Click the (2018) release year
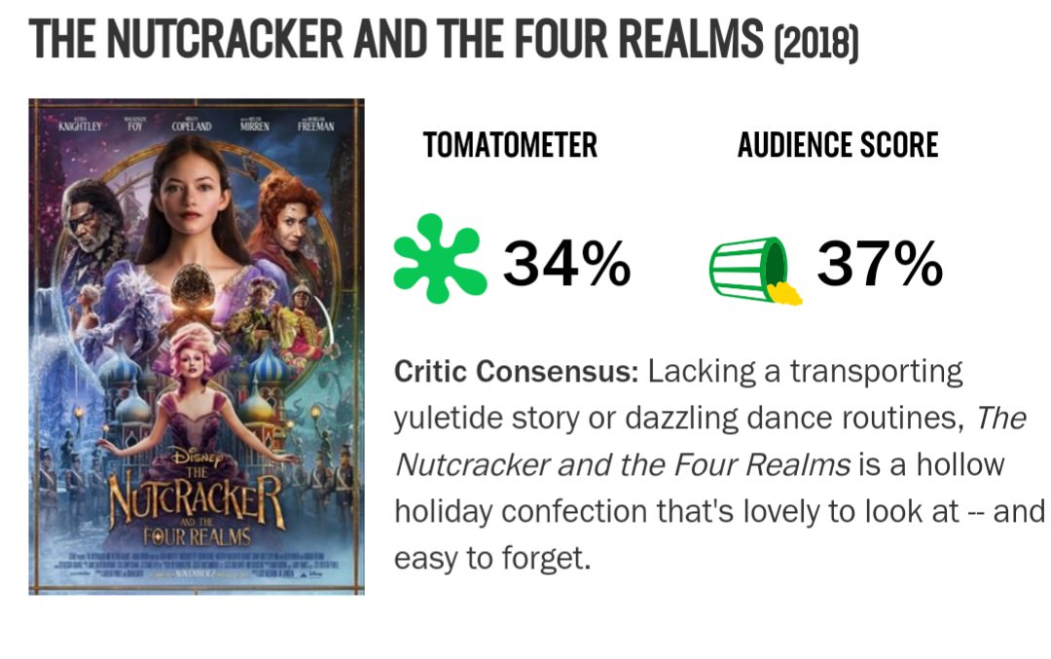This screenshot has height=659, width=1051. (x=815, y=42)
